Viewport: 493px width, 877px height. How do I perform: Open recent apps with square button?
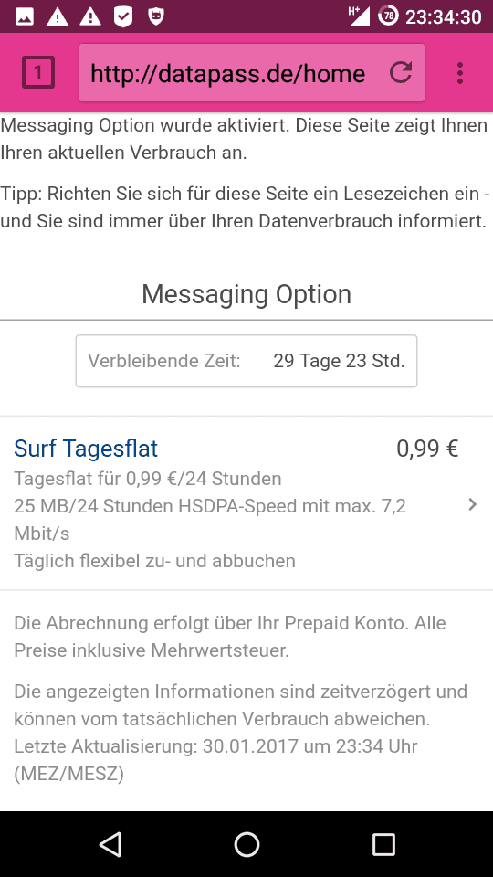383,844
